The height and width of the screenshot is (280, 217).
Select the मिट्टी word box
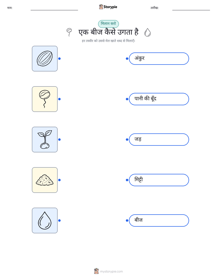tap(159, 180)
